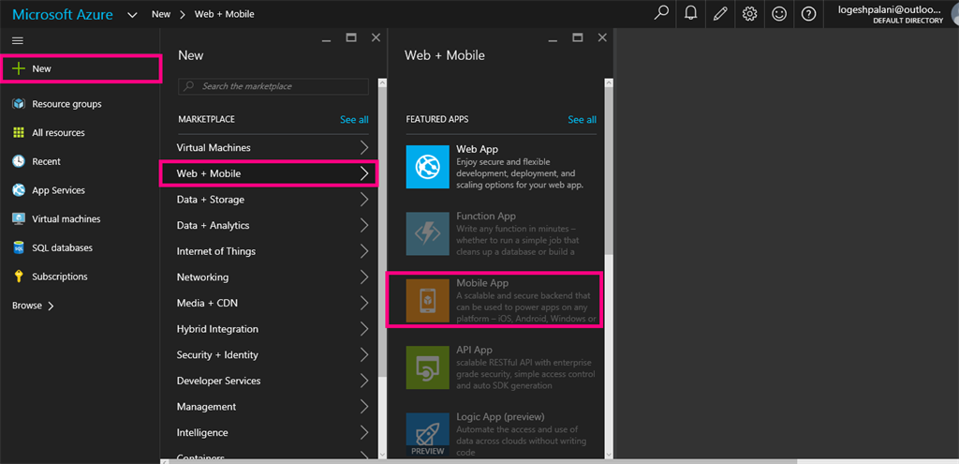Click Web + Mobile blade vertical scrollbar
The height and width of the screenshot is (464, 959).
[x=609, y=172]
